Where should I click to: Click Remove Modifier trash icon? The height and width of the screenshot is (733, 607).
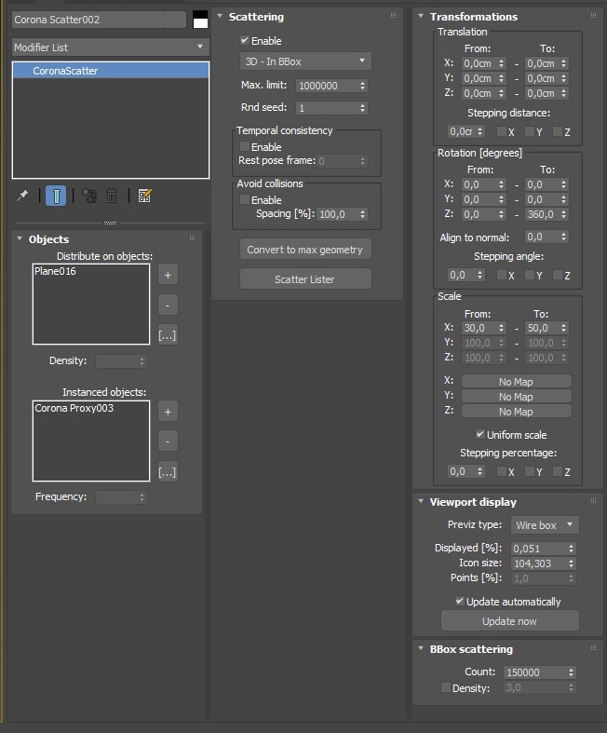[x=112, y=196]
